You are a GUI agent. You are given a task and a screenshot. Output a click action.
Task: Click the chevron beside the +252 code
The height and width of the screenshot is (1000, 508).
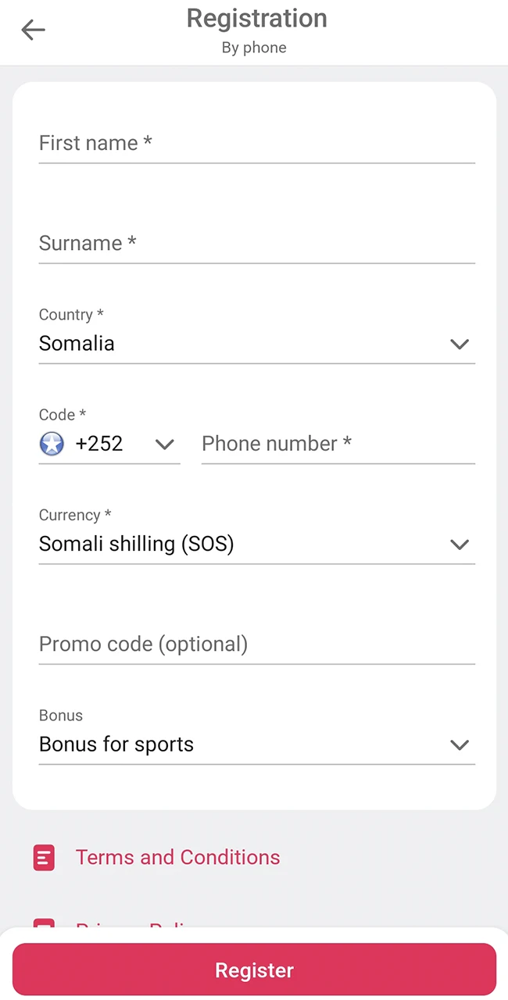pyautogui.click(x=164, y=444)
